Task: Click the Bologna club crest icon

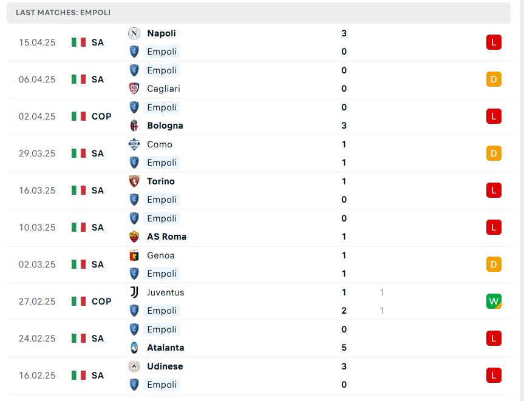Action: tap(134, 126)
